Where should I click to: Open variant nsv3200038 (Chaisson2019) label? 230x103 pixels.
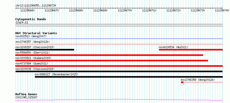pyautogui.click(x=35, y=69)
